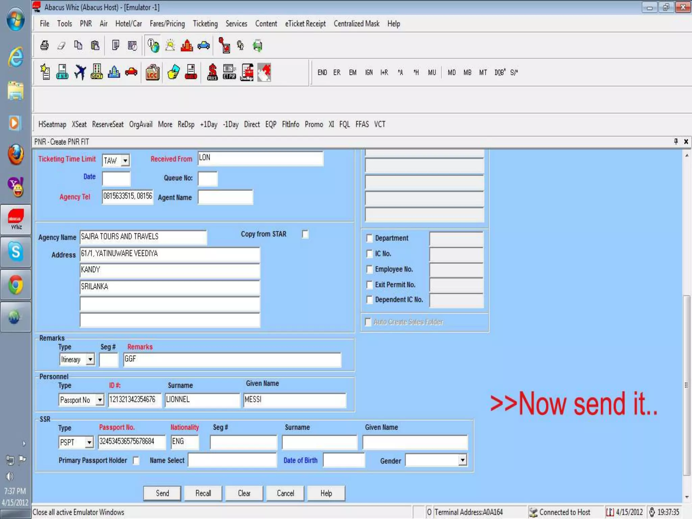
Task: Open the Passport No personnel type dropdown
Action: pos(100,400)
